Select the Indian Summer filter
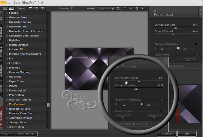 (x=19, y=45)
